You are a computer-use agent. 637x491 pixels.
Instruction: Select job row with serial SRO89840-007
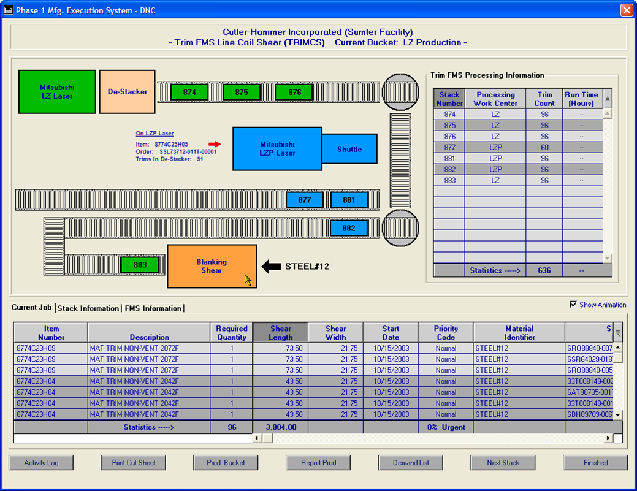pos(313,348)
